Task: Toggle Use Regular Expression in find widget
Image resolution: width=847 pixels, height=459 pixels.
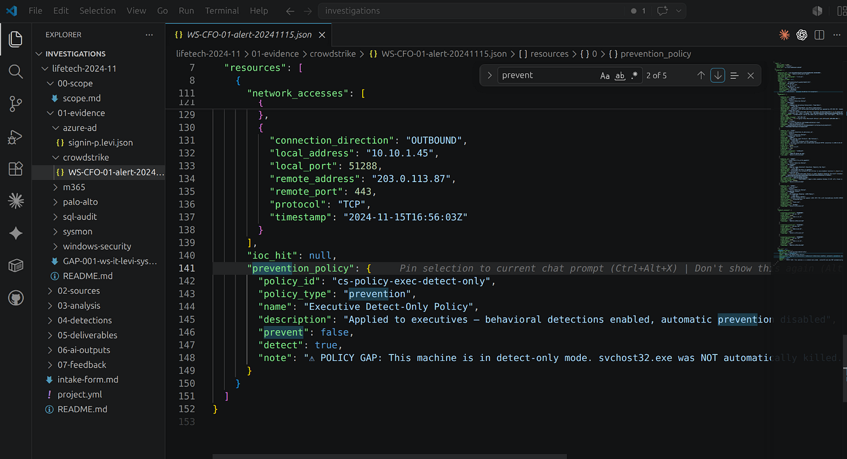Action: pos(634,76)
